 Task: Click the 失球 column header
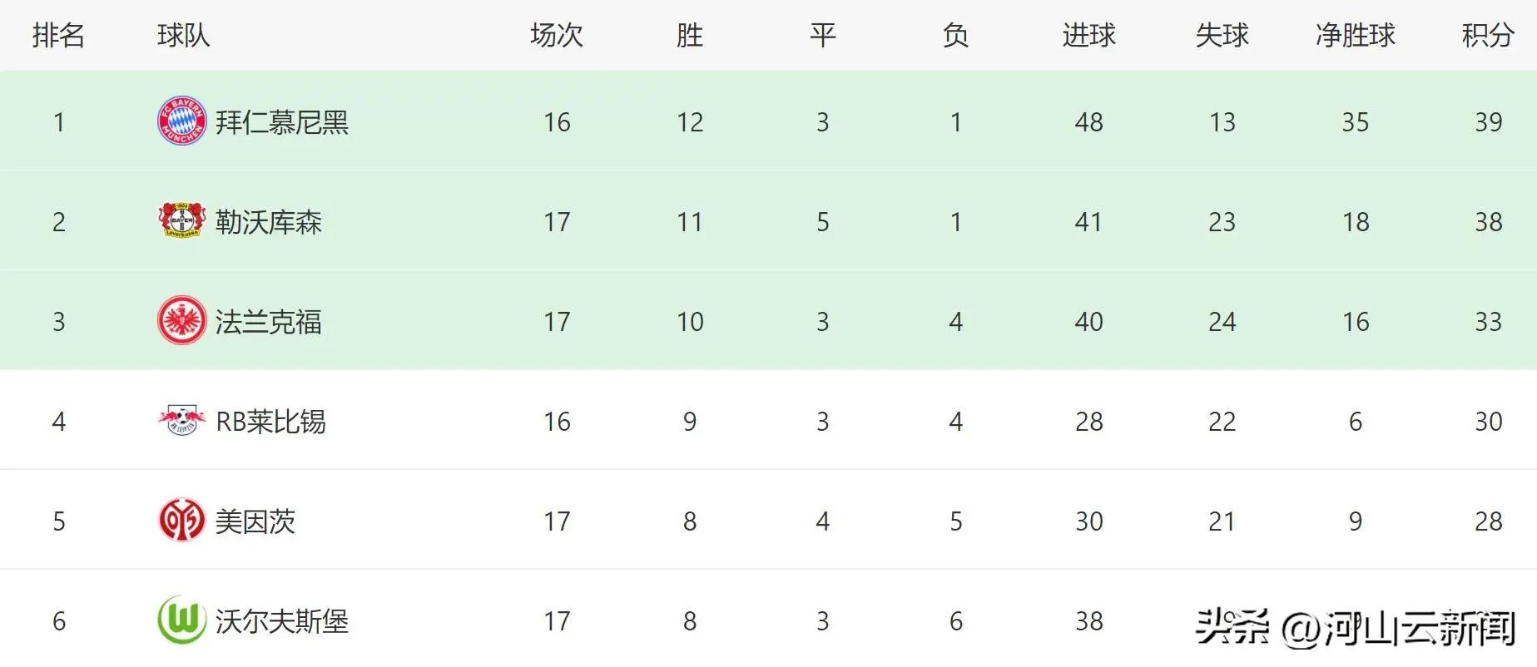click(x=1222, y=35)
